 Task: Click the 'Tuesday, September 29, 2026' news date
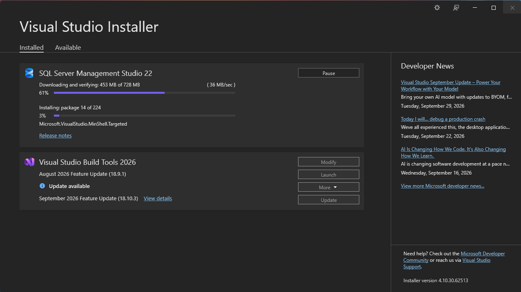(433, 106)
